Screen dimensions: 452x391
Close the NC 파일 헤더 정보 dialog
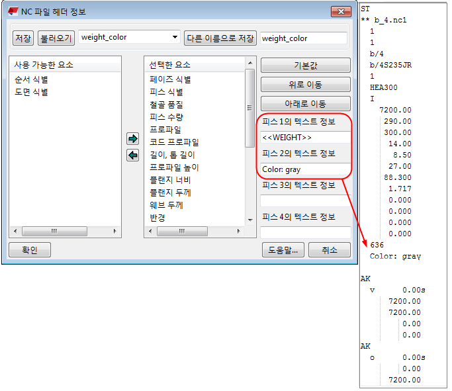(x=340, y=12)
